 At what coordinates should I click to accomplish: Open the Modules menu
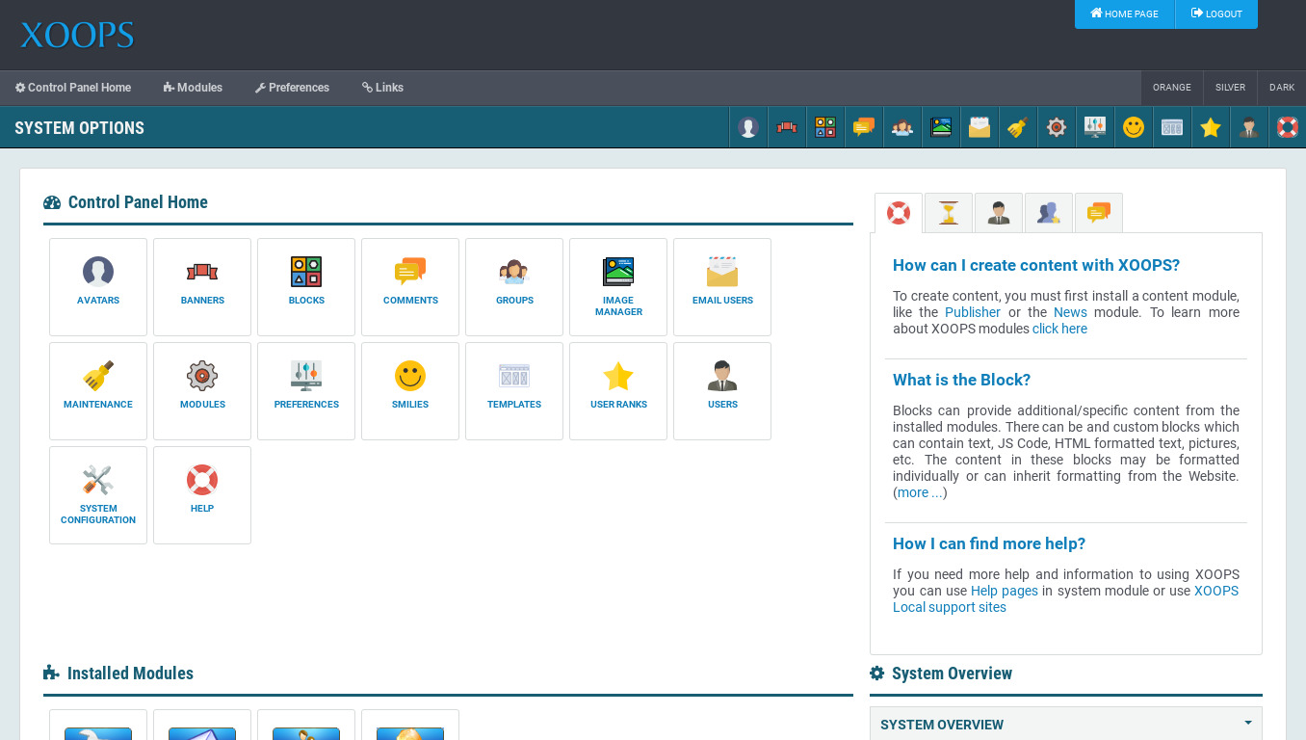click(193, 88)
